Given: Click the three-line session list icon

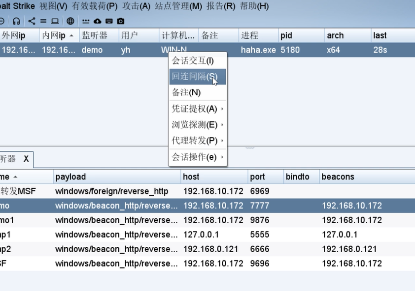Looking at the screenshot, I should pyautogui.click(x=43, y=21).
